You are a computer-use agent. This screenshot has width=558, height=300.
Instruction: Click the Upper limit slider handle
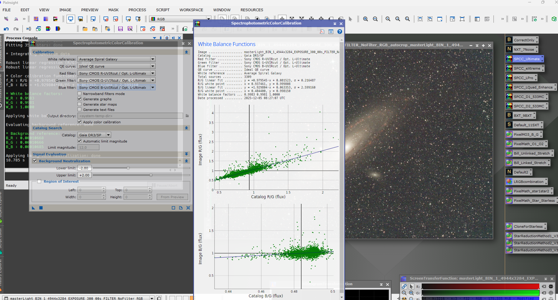click(151, 175)
